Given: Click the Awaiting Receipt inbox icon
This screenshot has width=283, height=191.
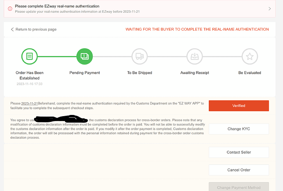Looking at the screenshot, I should click(x=195, y=56).
